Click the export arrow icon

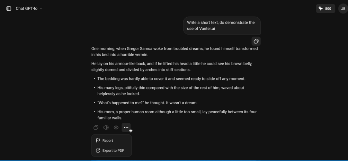tap(98, 151)
